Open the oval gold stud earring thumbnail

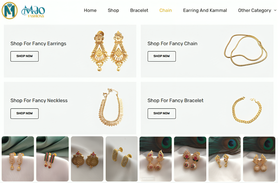pos(122,159)
